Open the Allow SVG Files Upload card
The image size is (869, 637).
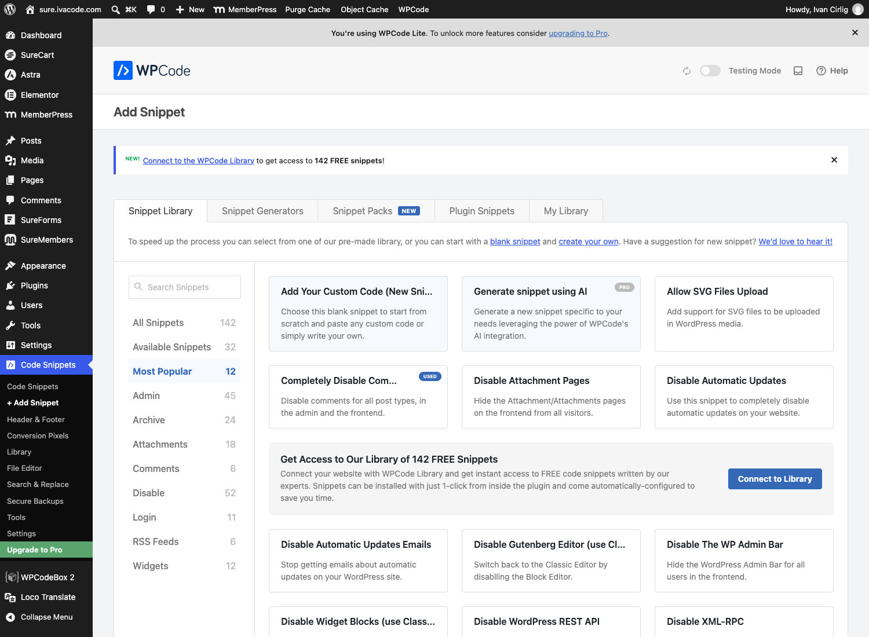[x=744, y=314]
